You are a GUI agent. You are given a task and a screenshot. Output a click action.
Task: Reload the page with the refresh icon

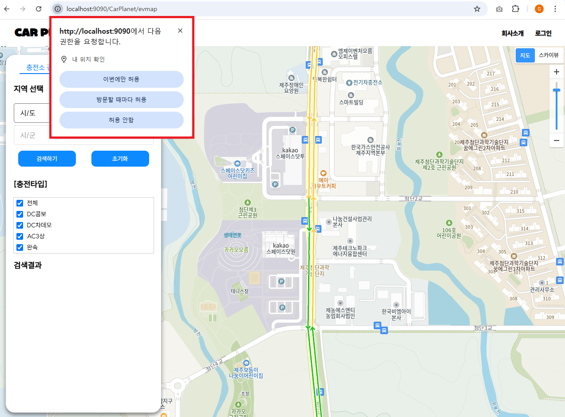(x=39, y=9)
